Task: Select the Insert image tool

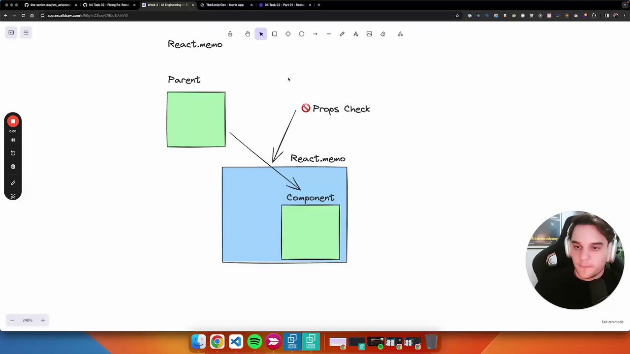Action: [369, 34]
